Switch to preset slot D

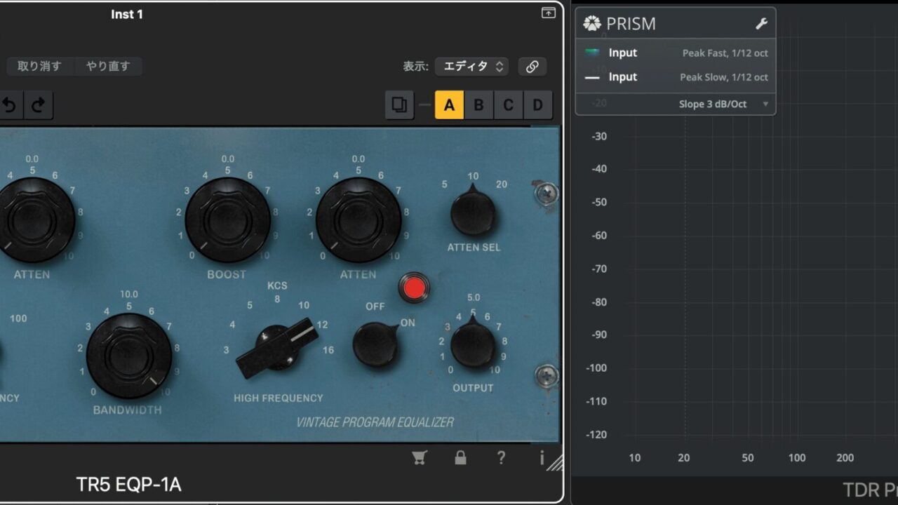click(537, 105)
